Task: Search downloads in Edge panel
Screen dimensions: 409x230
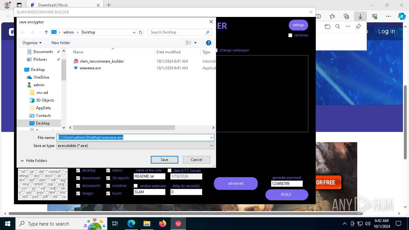Action: [x=338, y=27]
